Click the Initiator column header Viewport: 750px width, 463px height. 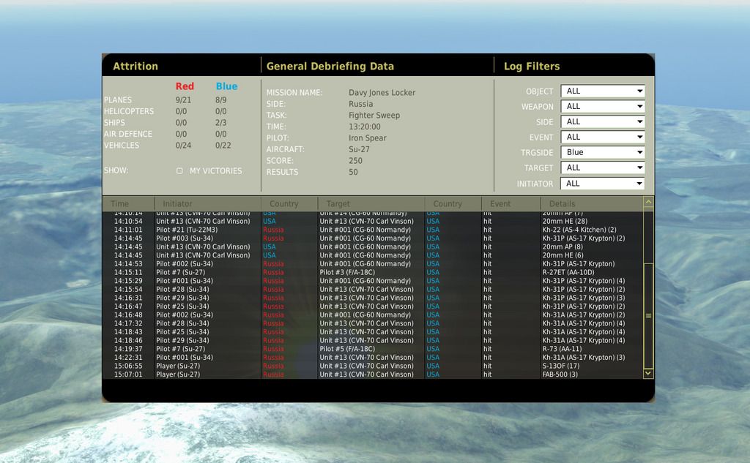click(178, 204)
